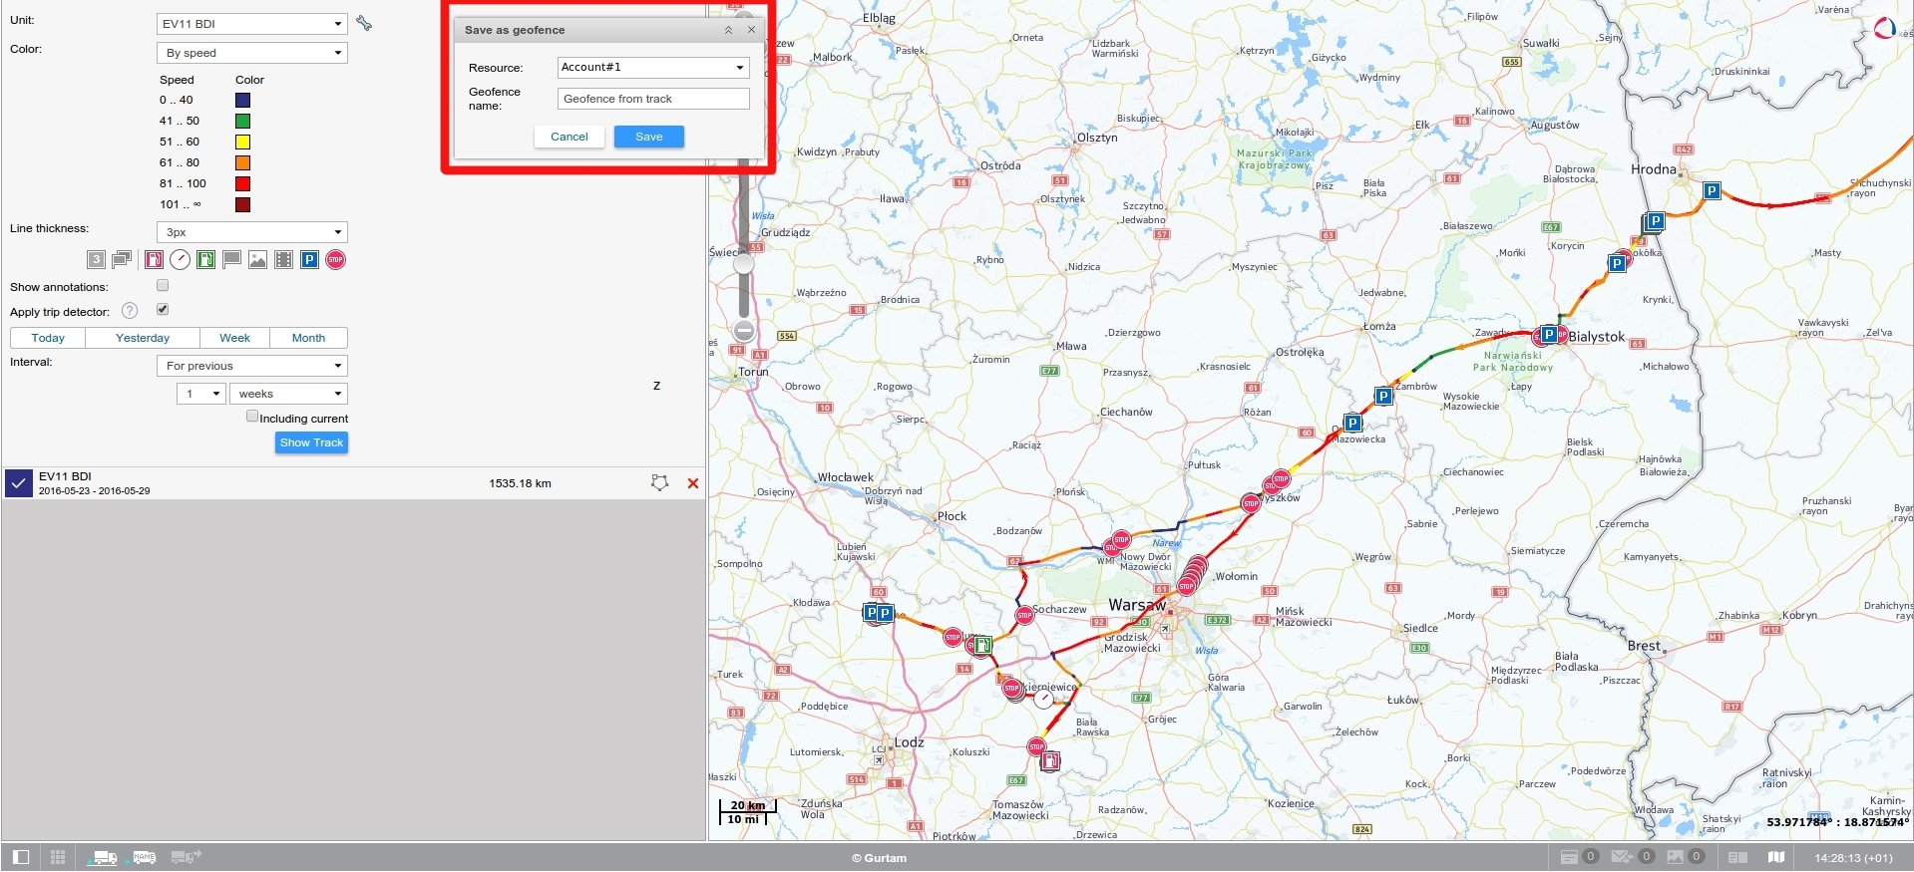
Task: Select the Month interval tab
Action: [308, 338]
